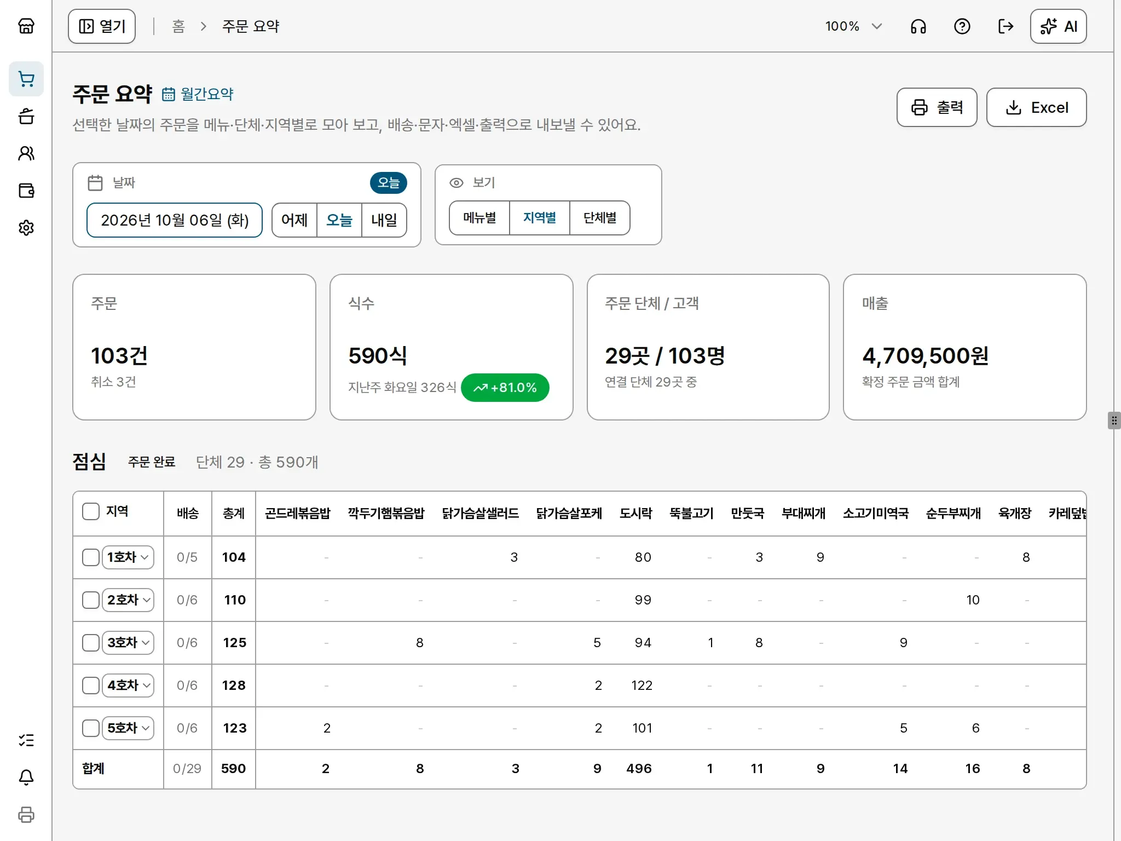Open the checklist tasks icon
This screenshot has width=1121, height=841.
click(x=26, y=740)
